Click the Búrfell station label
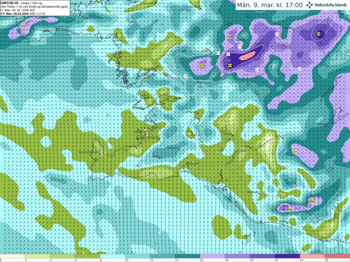 (x=278, y=136)
